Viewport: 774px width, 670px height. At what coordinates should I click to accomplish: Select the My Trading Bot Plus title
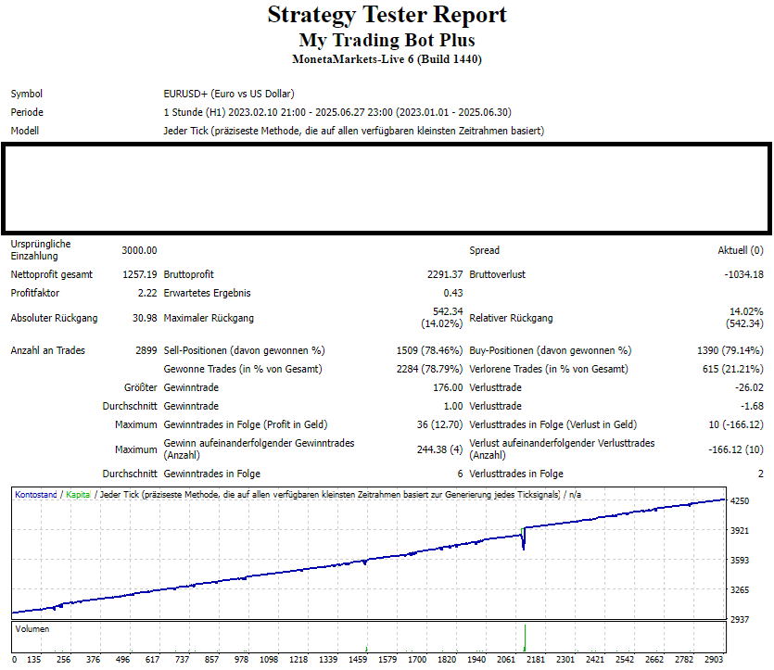387,40
